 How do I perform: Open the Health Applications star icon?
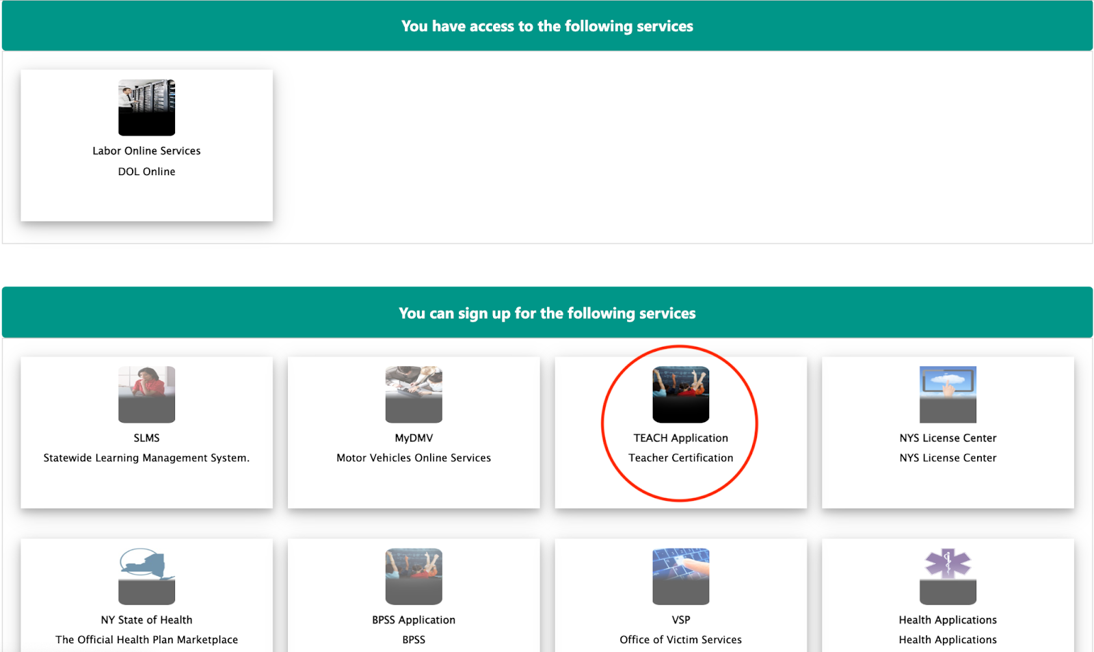[x=948, y=577]
